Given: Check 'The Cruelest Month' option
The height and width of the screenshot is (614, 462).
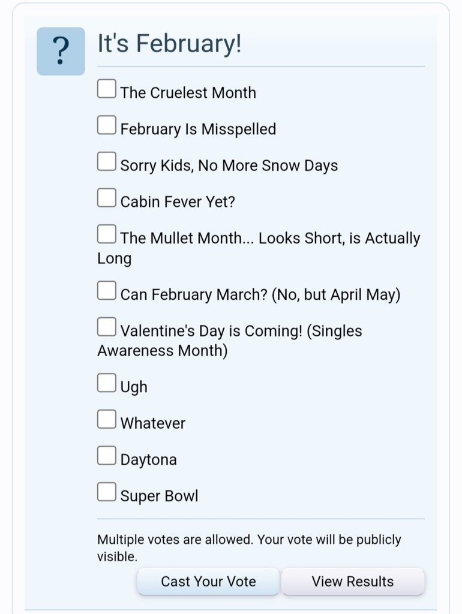Looking at the screenshot, I should 107,89.
